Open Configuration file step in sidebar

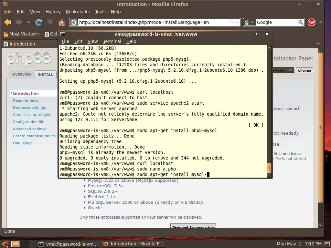[x=28, y=122]
